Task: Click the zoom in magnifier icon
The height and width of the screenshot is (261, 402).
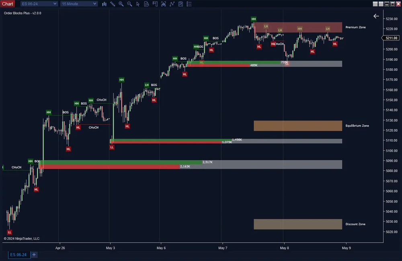Action: coord(121,4)
